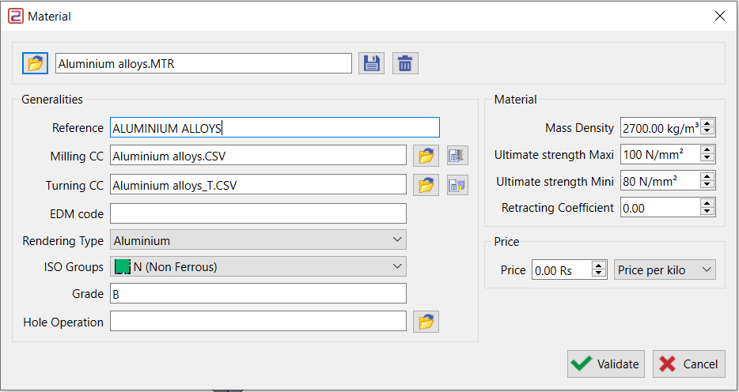Open material file with top folder icon
Image resolution: width=739 pixels, height=392 pixels.
pyautogui.click(x=35, y=63)
